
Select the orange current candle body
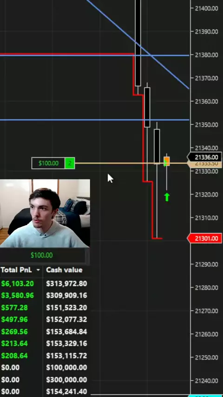[167, 161]
